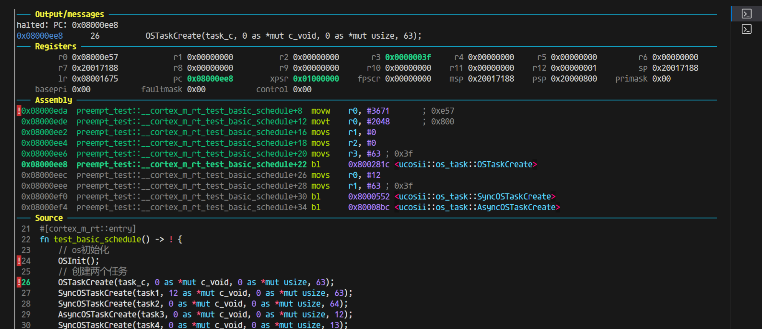762x329 pixels.
Task: Click breakpoint marker on source line 24
Action: click(19, 261)
